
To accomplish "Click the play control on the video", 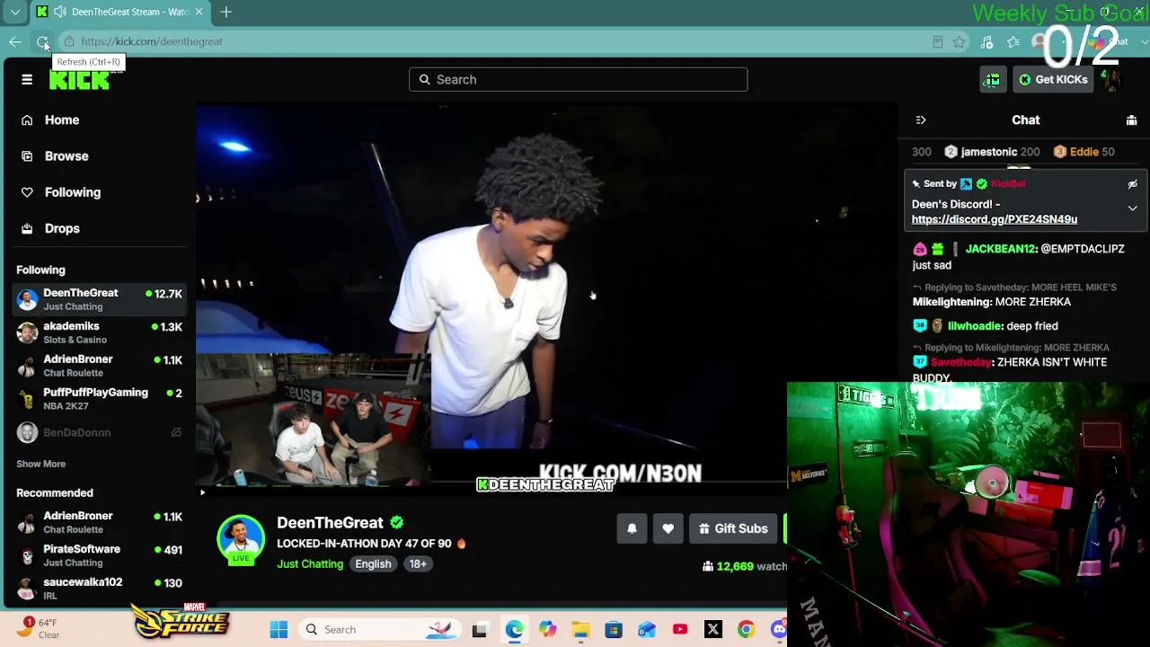I will pos(202,492).
